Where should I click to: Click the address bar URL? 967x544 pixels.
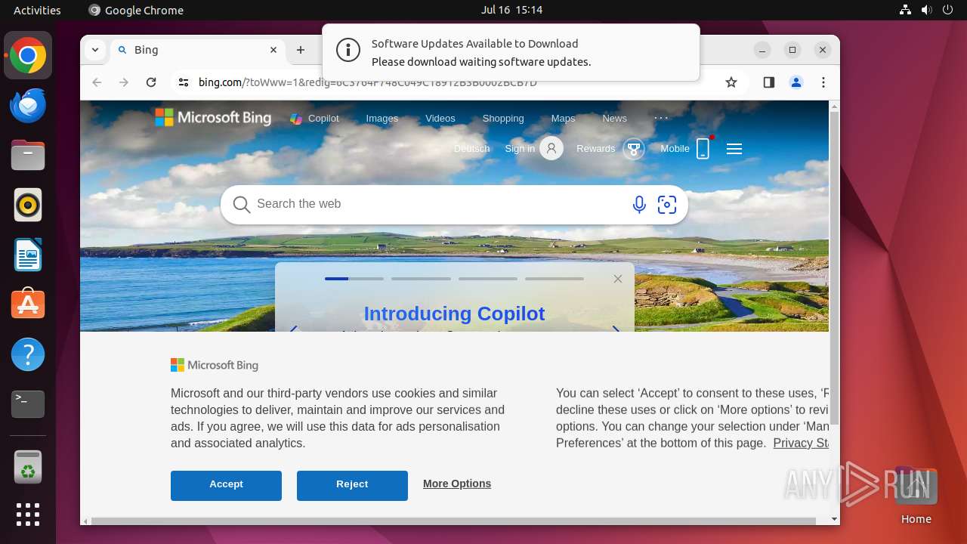[x=368, y=82]
